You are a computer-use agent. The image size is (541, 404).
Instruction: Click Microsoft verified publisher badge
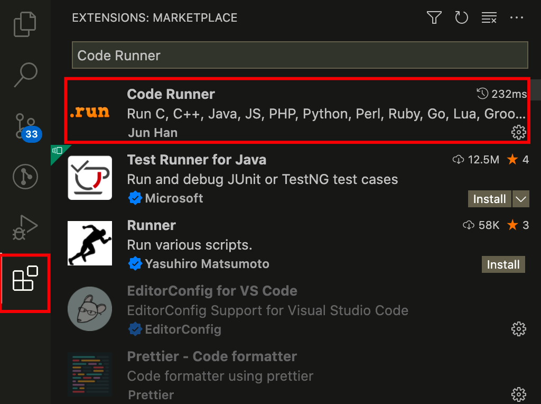(135, 198)
